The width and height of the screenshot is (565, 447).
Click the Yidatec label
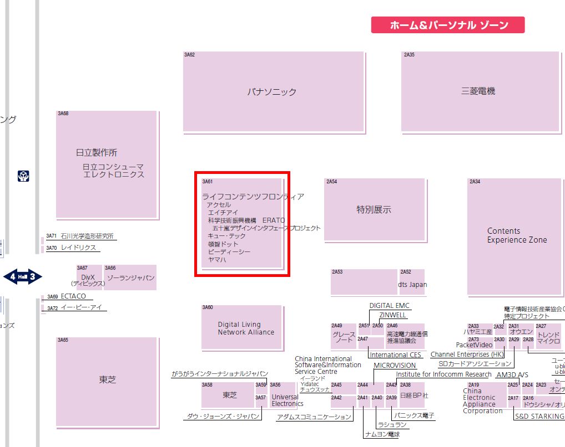(x=310, y=384)
